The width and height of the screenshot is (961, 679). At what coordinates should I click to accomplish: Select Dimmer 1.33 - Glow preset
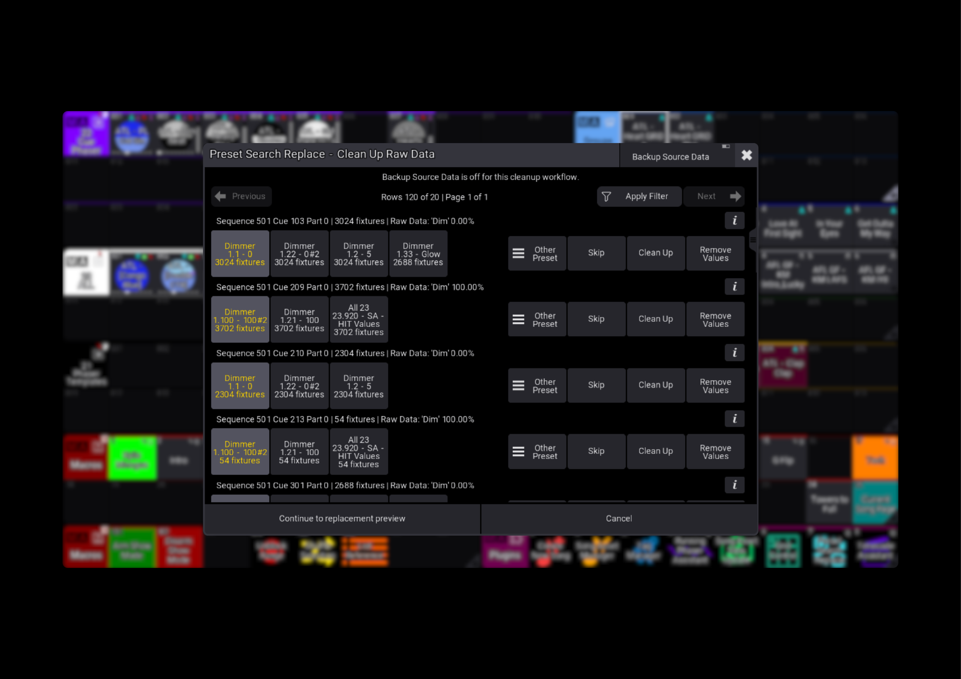tap(418, 254)
